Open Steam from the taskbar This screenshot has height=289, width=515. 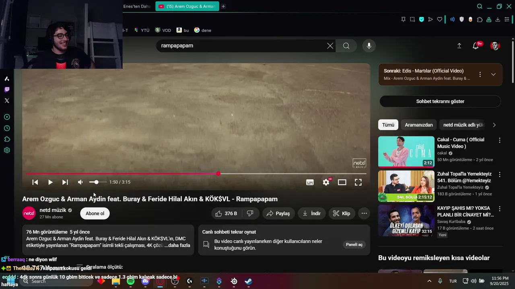coord(248,281)
